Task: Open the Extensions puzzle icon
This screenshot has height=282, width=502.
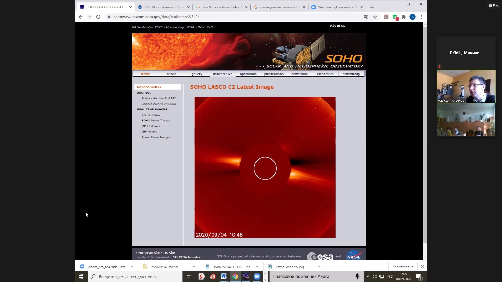Action: click(x=404, y=17)
